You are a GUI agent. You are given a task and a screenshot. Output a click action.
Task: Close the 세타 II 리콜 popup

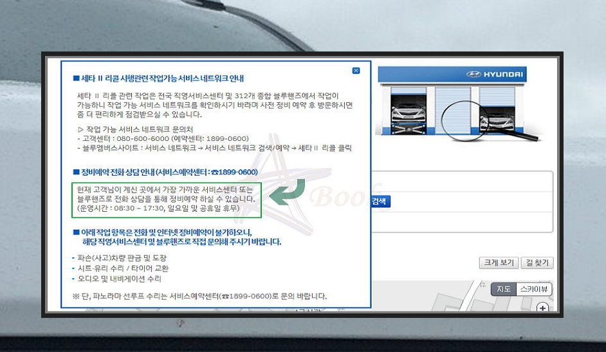[356, 71]
